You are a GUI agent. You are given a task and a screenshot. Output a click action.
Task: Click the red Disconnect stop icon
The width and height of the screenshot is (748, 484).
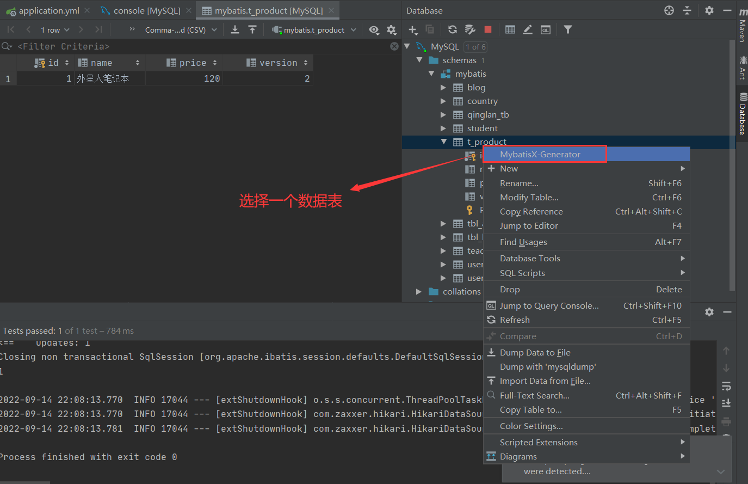click(x=488, y=30)
